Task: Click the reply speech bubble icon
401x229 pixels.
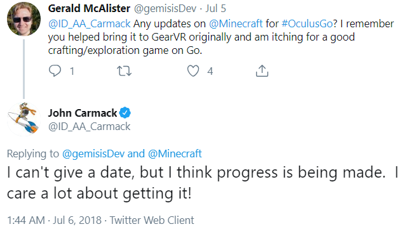Action: (55, 70)
